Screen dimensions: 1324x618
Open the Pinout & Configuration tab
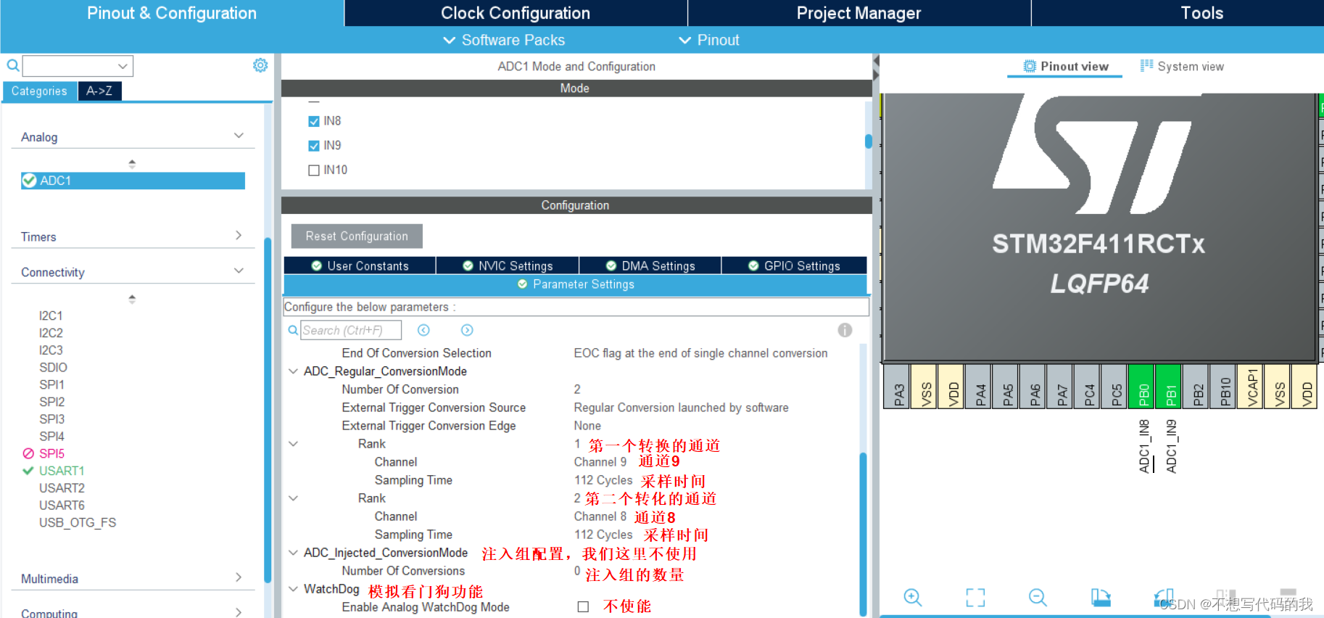(x=172, y=13)
